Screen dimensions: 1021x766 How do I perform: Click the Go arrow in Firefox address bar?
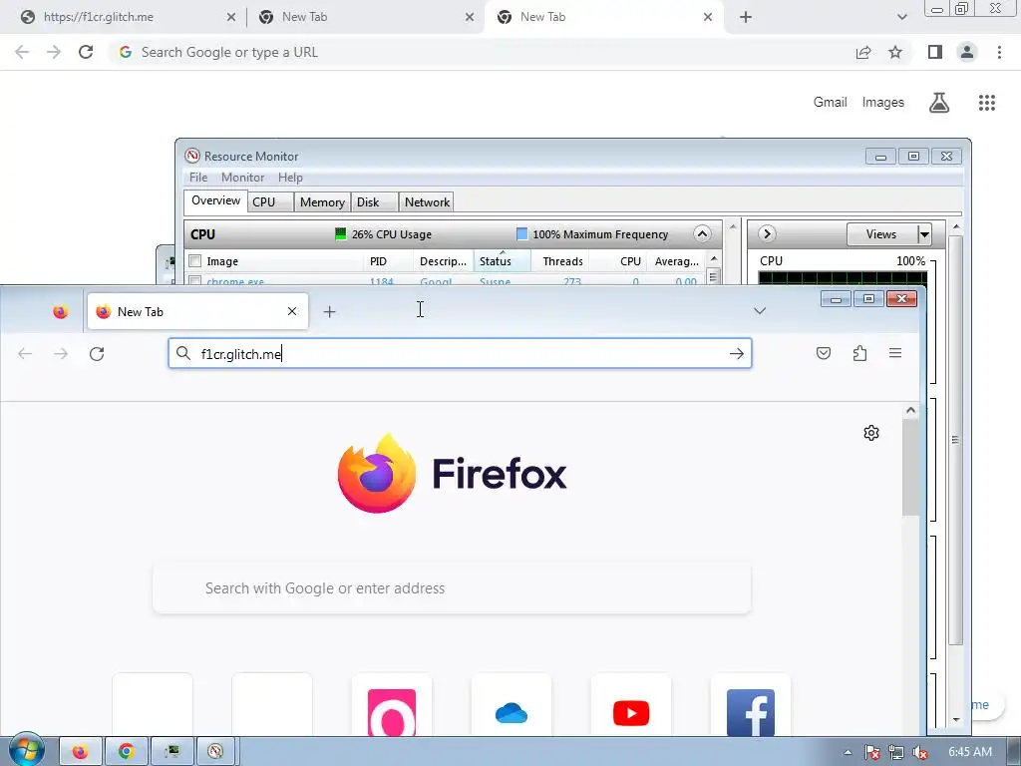pyautogui.click(x=737, y=354)
